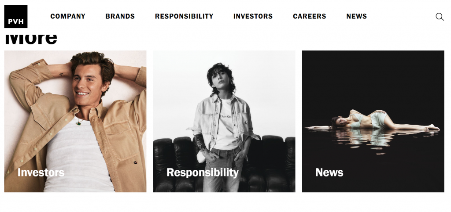This screenshot has height=212, width=451.
Task: Click the News card title
Action: coord(329,172)
